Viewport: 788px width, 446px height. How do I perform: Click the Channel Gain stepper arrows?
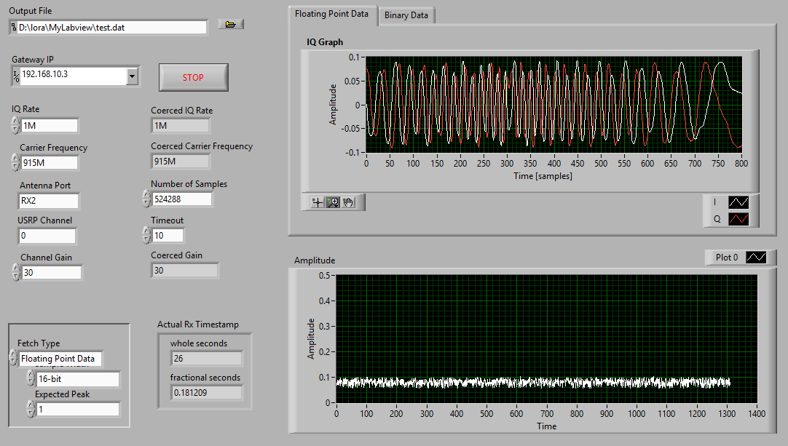click(x=15, y=272)
